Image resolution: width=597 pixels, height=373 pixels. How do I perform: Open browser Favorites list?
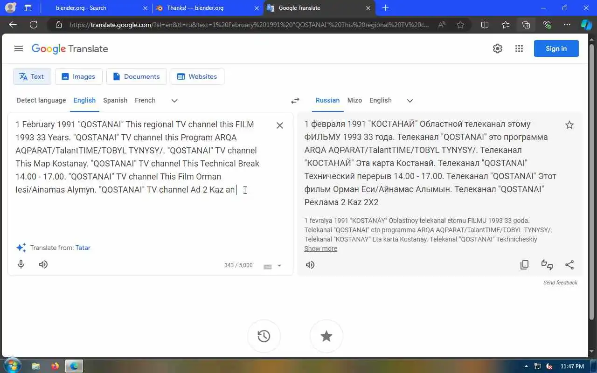coord(506,25)
